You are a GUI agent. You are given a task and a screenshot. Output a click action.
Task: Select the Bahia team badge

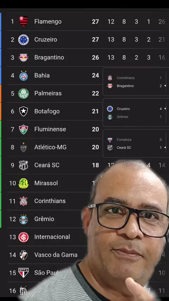coord(24,75)
